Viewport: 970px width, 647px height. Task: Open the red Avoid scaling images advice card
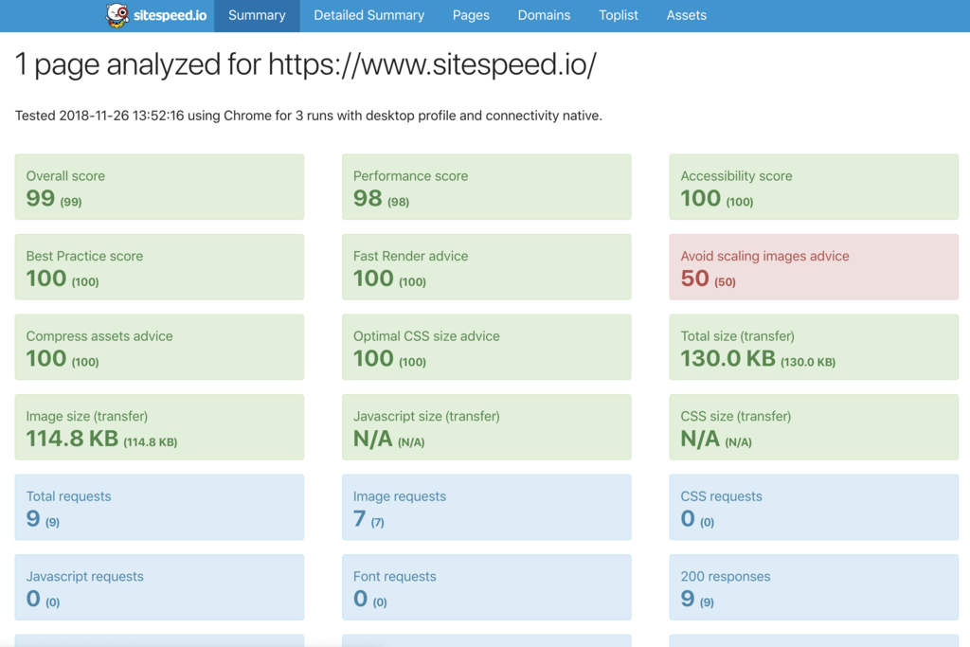[x=814, y=266]
